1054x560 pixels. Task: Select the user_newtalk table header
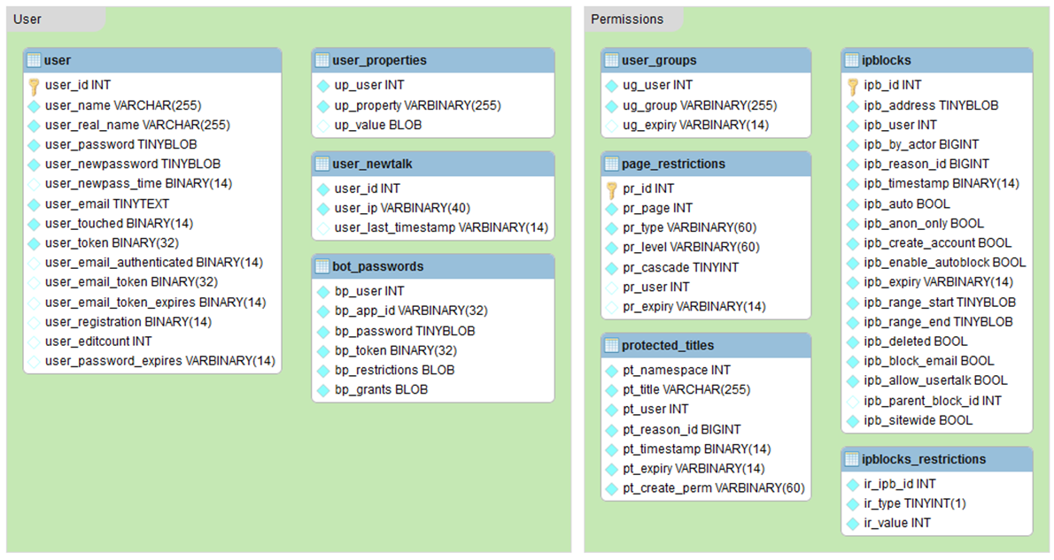(372, 164)
